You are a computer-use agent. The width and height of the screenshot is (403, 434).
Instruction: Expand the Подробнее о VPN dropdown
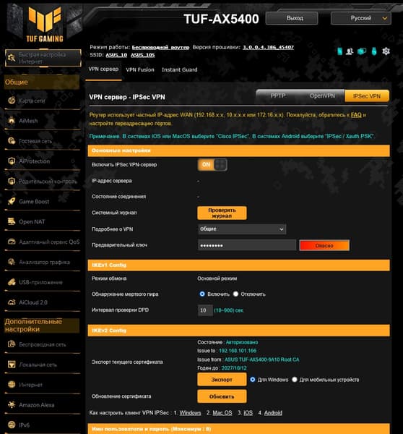242,229
